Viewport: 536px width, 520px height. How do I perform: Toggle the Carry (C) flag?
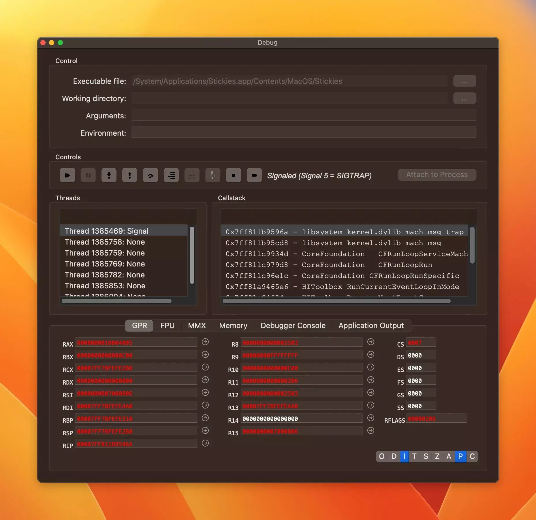pos(472,457)
